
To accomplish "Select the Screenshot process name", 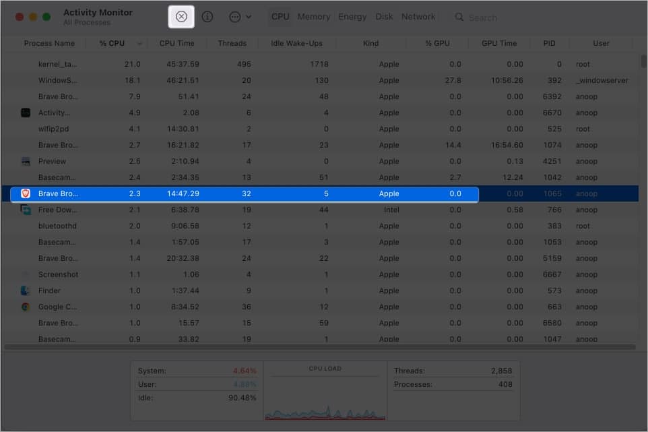I will pos(59,274).
